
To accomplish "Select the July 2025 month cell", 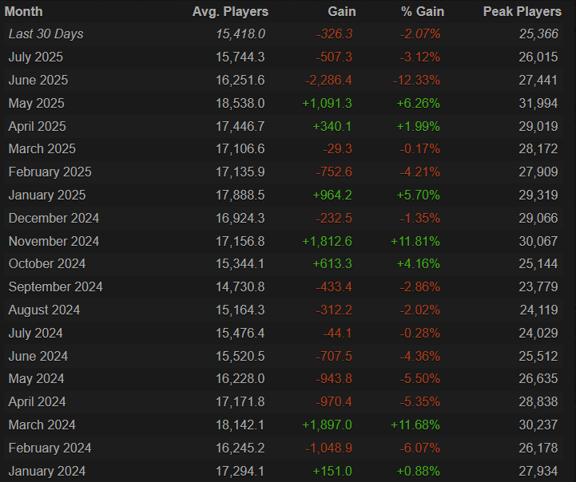I will coord(35,57).
